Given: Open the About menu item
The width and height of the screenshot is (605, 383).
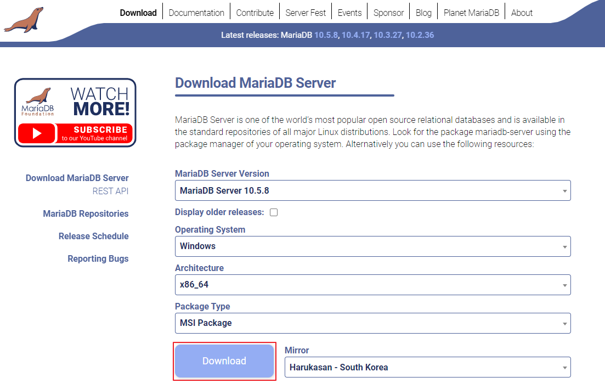Looking at the screenshot, I should click(x=522, y=13).
